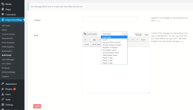This screenshot has height=110, width=193.
Task: Click the 'close tags' button
Action: click(96, 44)
